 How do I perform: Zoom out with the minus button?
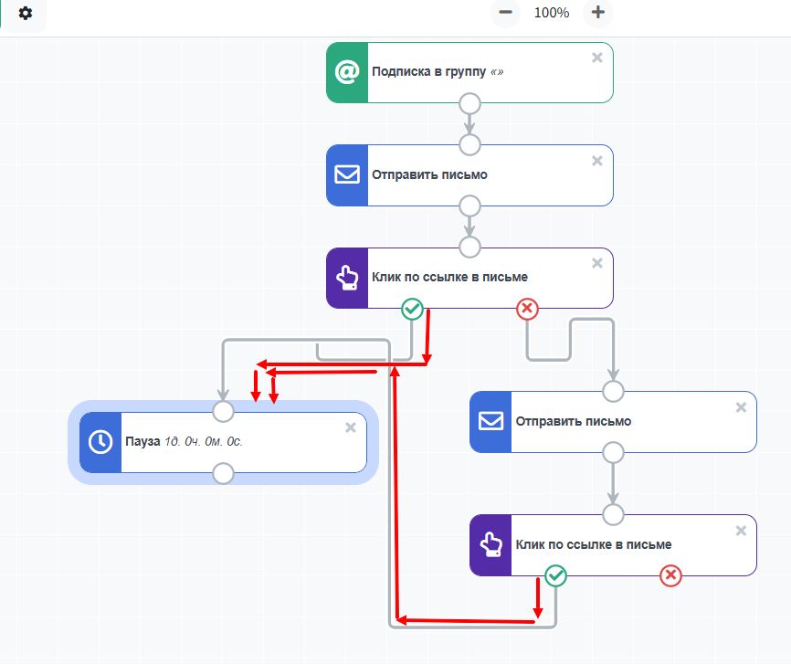[505, 13]
